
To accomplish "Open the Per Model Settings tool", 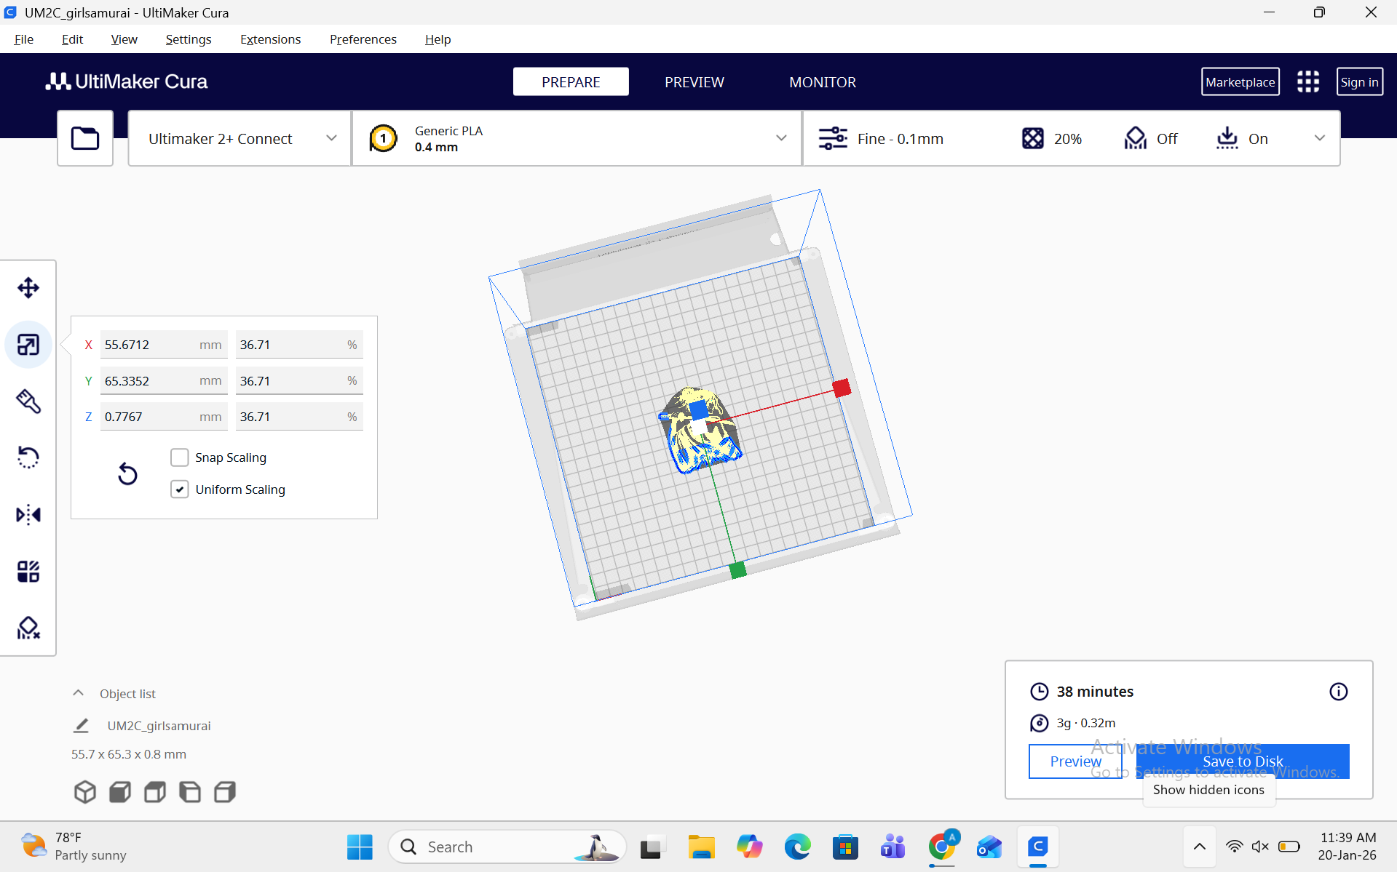I will 28,572.
